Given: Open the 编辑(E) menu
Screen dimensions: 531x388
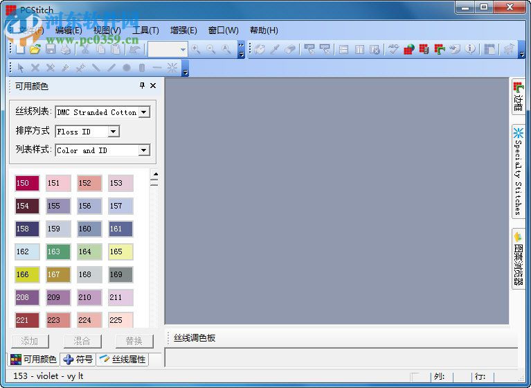Looking at the screenshot, I should click(x=69, y=30).
